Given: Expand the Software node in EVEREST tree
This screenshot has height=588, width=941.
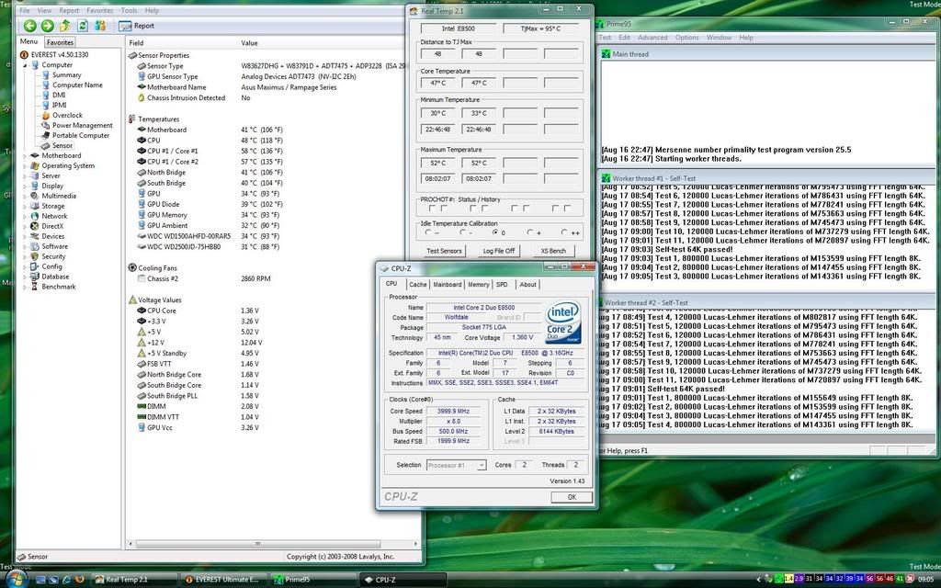Looking at the screenshot, I should click(25, 246).
